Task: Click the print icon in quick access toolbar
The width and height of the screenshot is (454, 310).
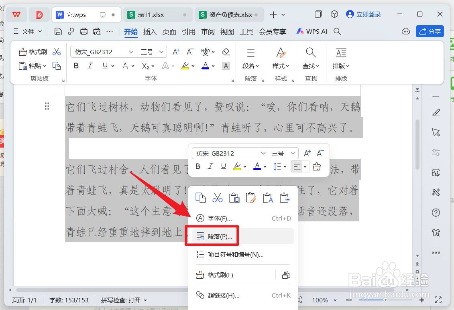Action: coord(84,31)
